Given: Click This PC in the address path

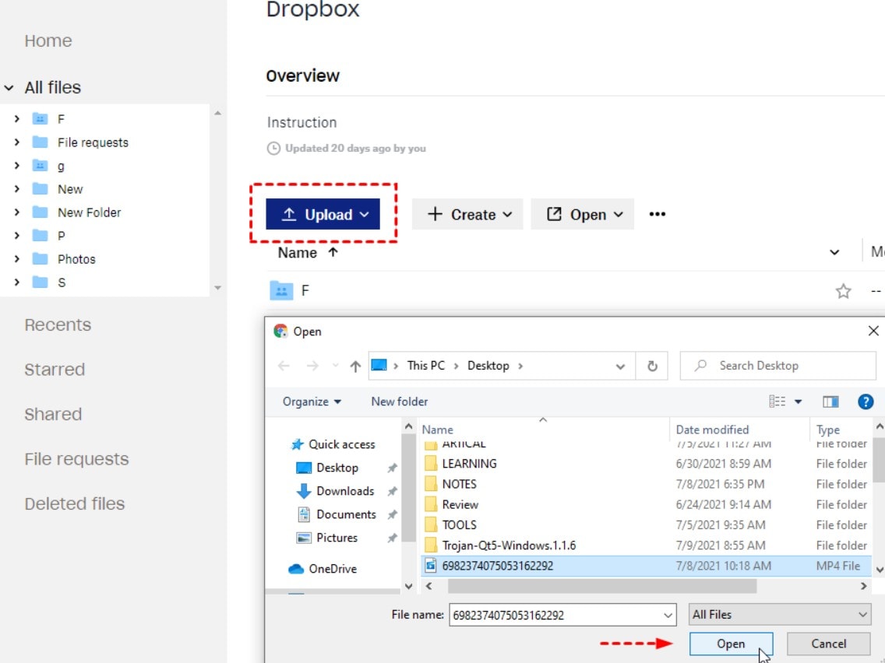Looking at the screenshot, I should pyautogui.click(x=426, y=365).
